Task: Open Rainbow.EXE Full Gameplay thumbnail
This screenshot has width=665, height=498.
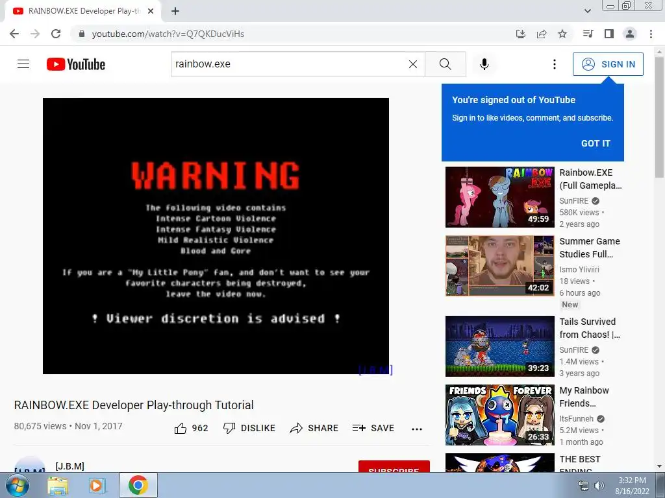Action: click(499, 197)
